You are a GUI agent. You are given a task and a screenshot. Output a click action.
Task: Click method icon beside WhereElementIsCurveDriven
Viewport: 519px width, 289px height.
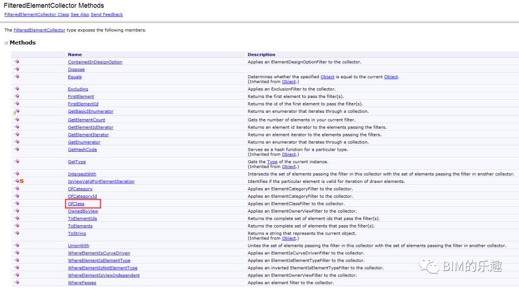point(17,253)
